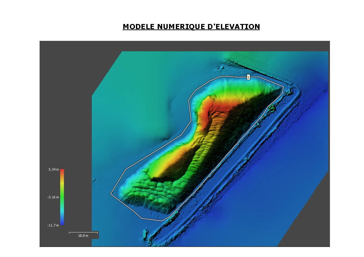Click the bottom vertex of the white polygon
The image size is (364, 257).
162,221
